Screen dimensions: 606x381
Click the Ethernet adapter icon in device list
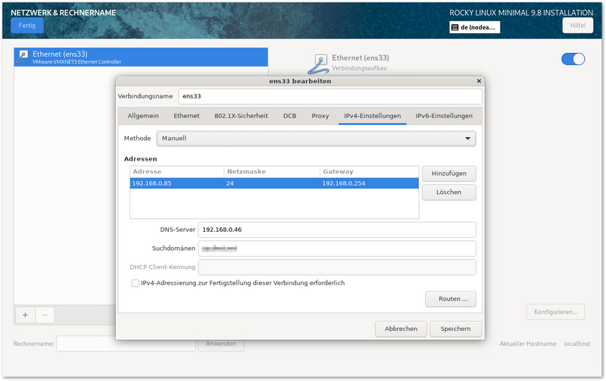[23, 57]
